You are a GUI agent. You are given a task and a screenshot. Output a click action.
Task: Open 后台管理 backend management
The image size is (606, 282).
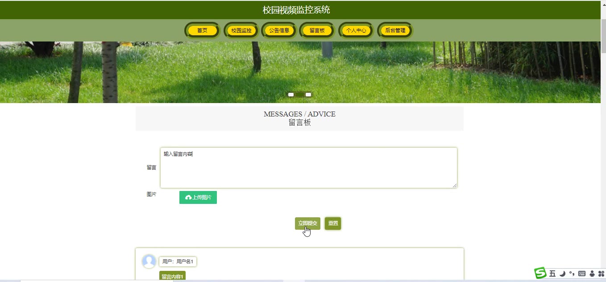click(395, 30)
